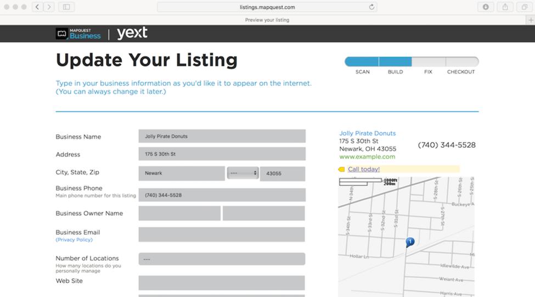Select the 'Preview your listing' tab
The width and height of the screenshot is (535, 297).
[x=267, y=20]
